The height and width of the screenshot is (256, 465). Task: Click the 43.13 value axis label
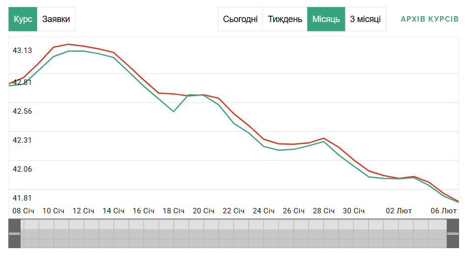point(22,51)
